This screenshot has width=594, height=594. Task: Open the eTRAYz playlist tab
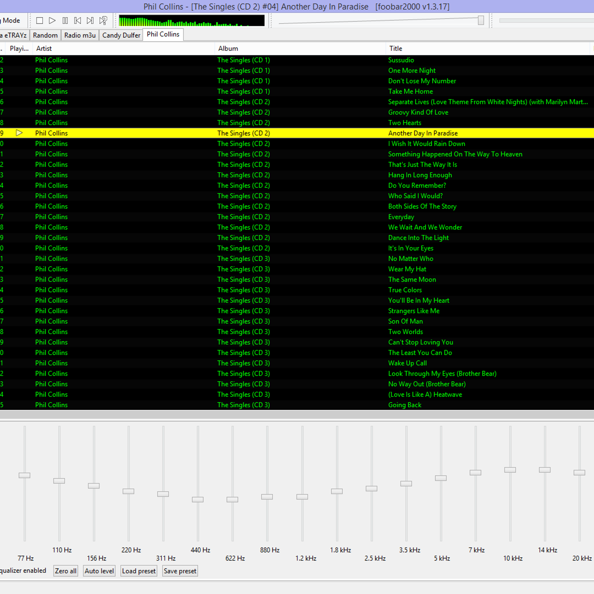tap(14, 35)
